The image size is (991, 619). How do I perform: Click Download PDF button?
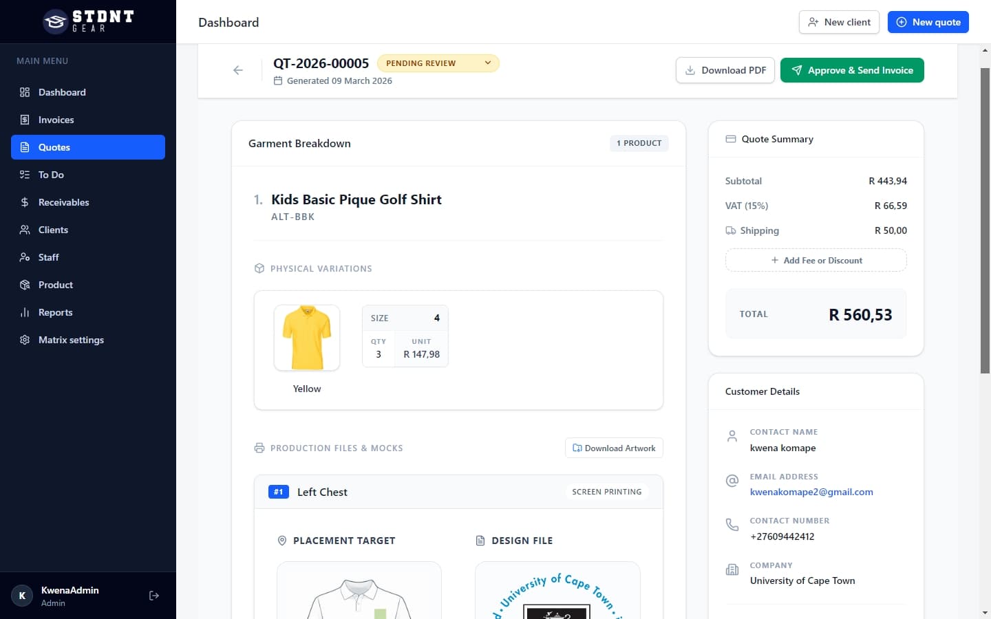pyautogui.click(x=725, y=70)
